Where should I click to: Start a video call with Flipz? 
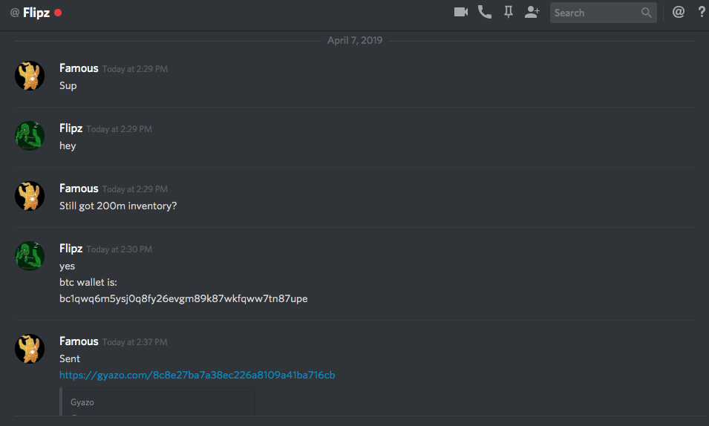tap(461, 12)
